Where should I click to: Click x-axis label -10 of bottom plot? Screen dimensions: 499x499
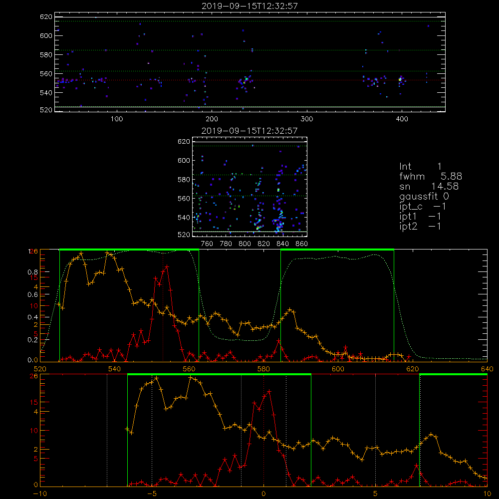point(40,494)
